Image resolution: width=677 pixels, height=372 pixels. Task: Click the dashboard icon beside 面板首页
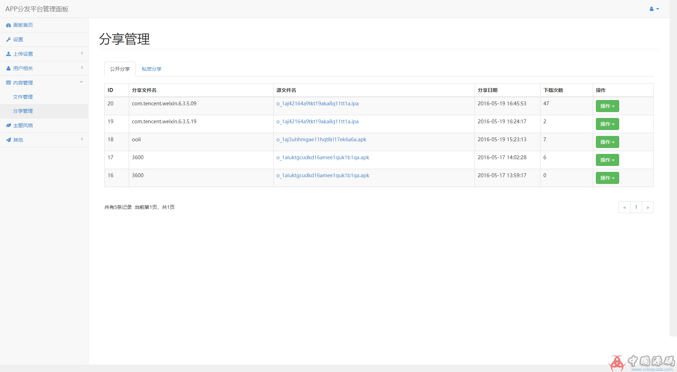8,25
